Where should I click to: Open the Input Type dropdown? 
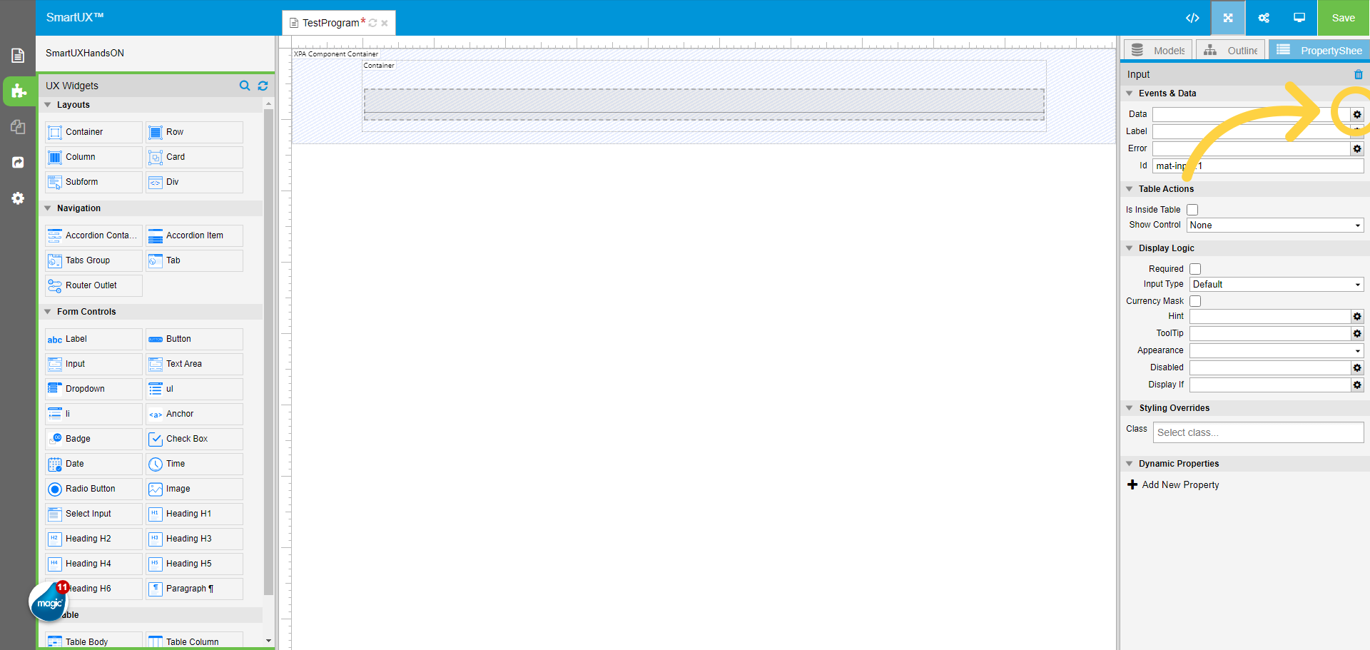[x=1277, y=285]
